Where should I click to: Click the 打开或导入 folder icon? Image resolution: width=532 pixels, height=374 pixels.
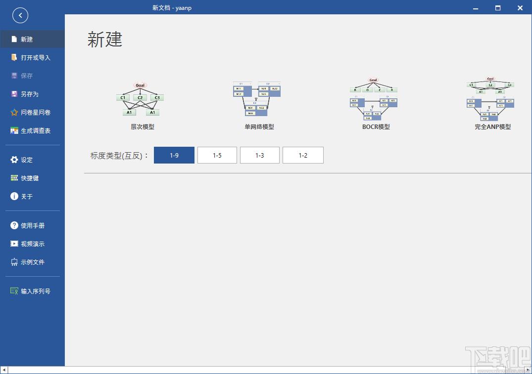click(14, 57)
